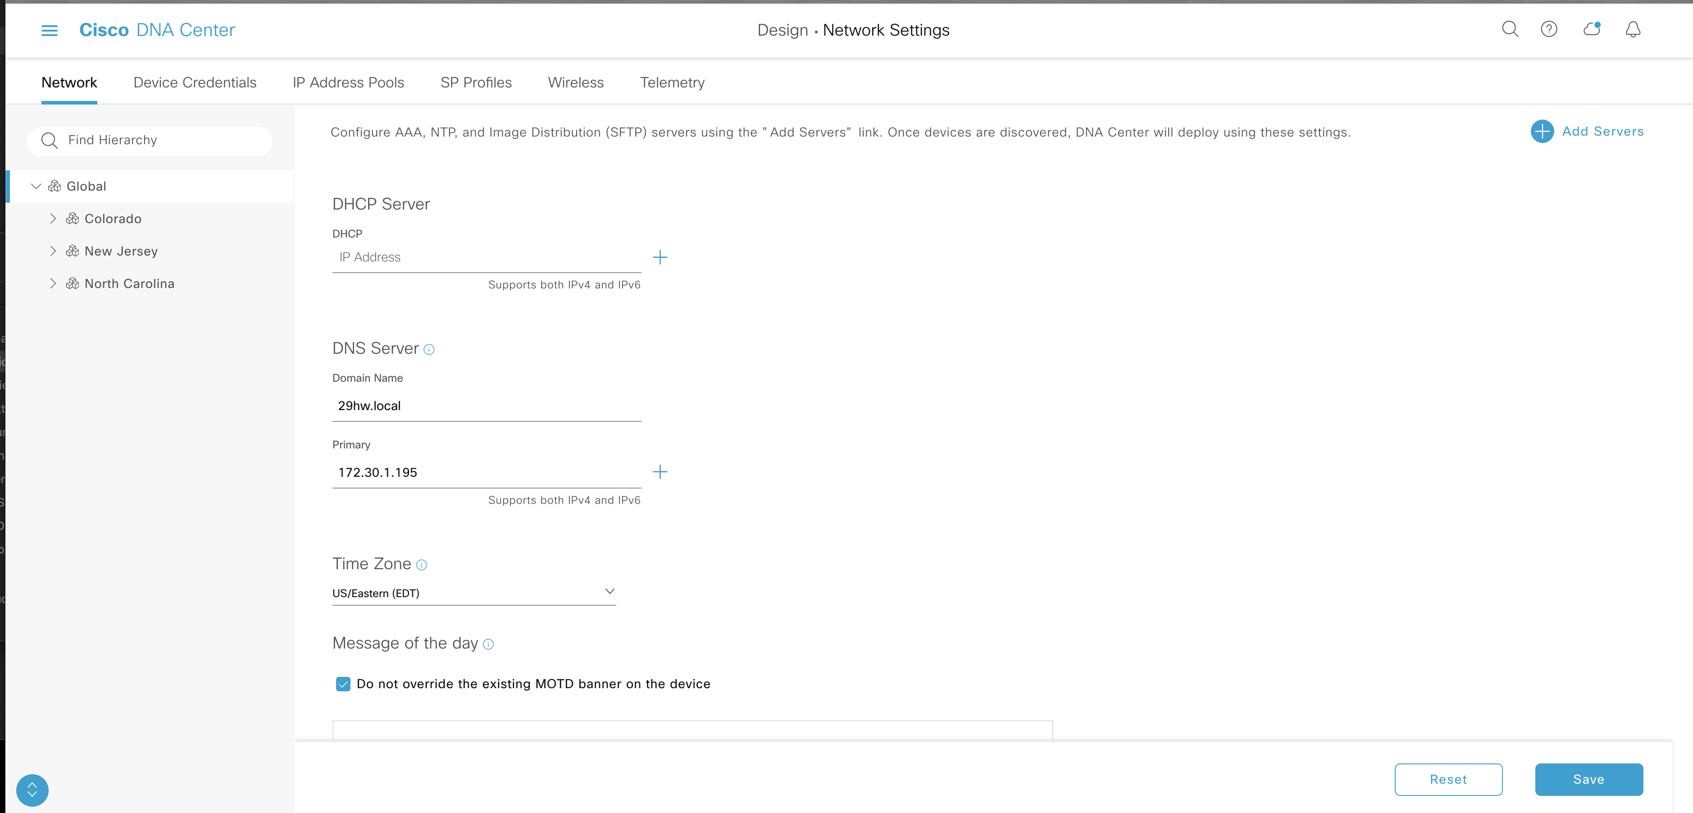Expand the North Carolina site node

53,283
